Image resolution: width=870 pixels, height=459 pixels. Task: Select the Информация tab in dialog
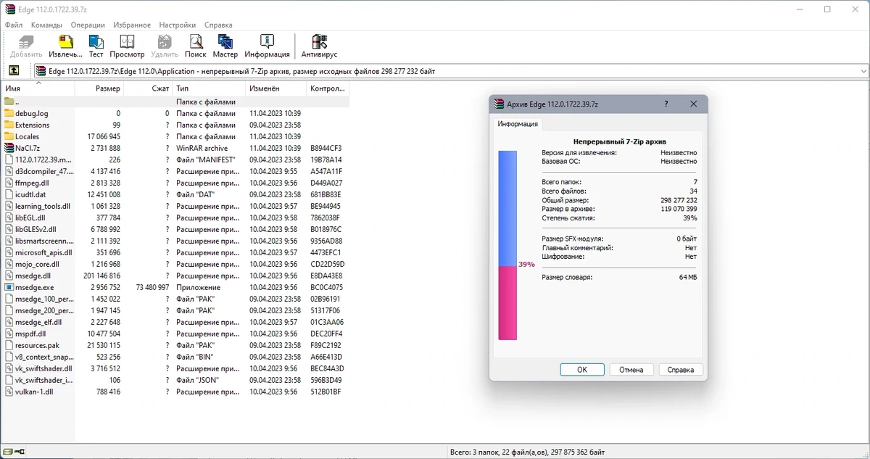518,124
